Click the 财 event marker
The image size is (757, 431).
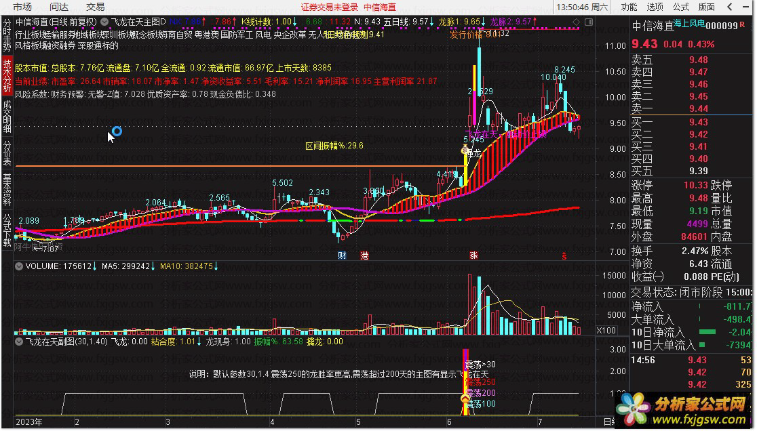pyautogui.click(x=342, y=255)
